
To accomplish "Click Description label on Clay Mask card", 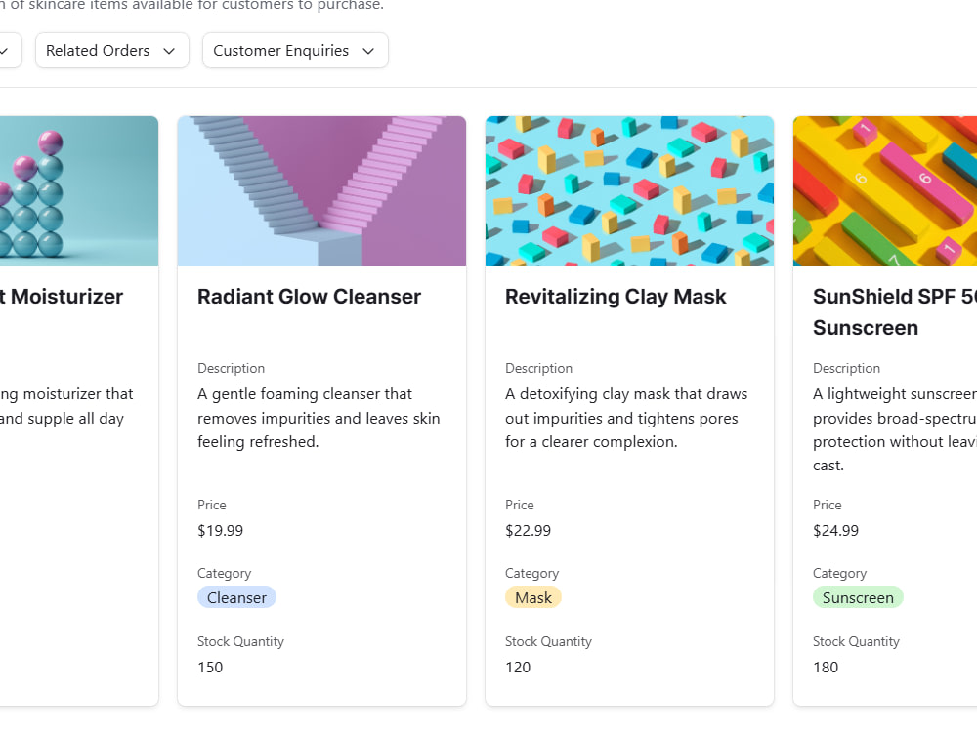I will coord(539,368).
